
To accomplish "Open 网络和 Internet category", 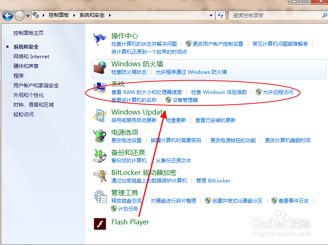I will (31, 57).
